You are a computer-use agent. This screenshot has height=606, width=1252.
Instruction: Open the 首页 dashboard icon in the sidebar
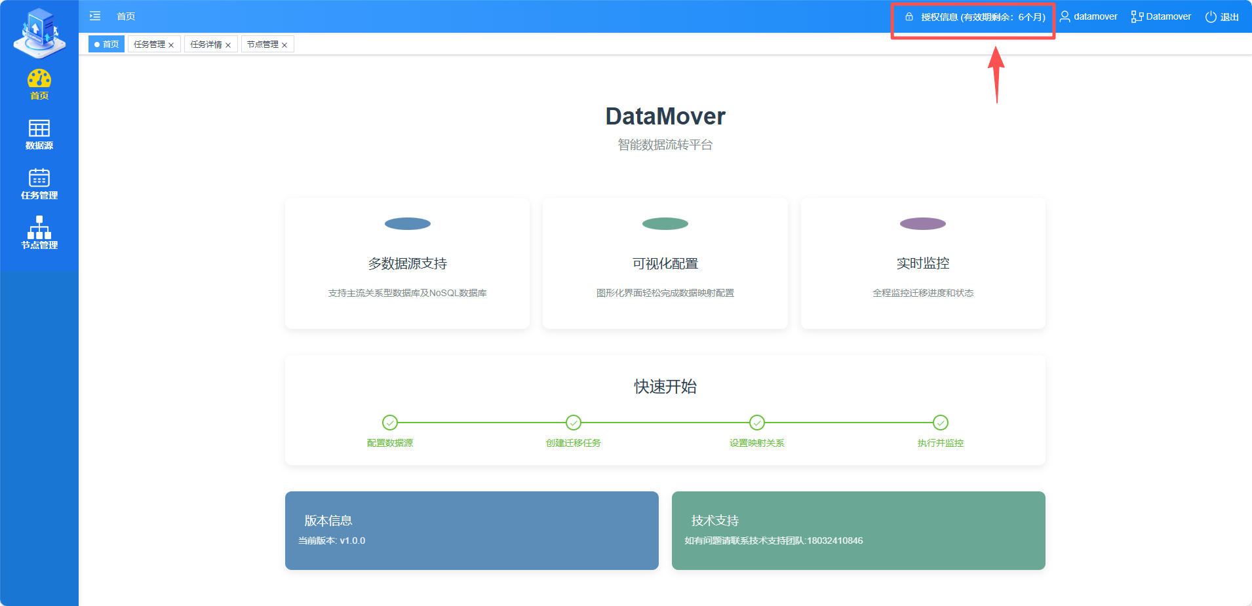(39, 79)
